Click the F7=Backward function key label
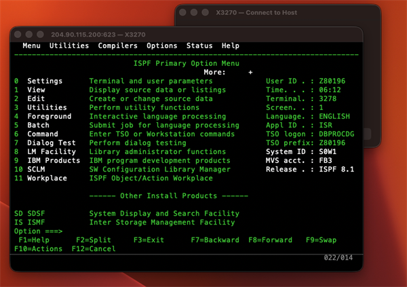The width and height of the screenshot is (407, 287). point(215,240)
